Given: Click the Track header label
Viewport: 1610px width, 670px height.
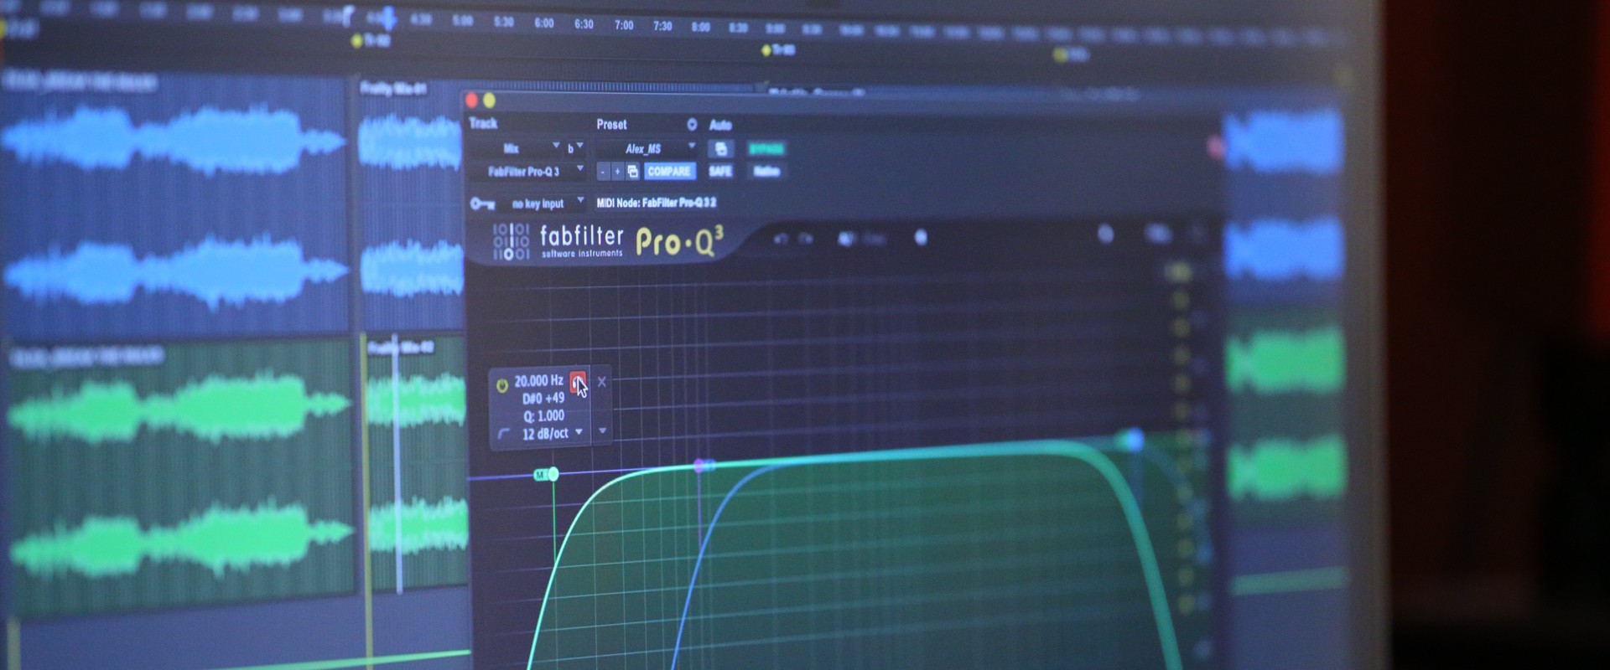Looking at the screenshot, I should click(x=483, y=123).
